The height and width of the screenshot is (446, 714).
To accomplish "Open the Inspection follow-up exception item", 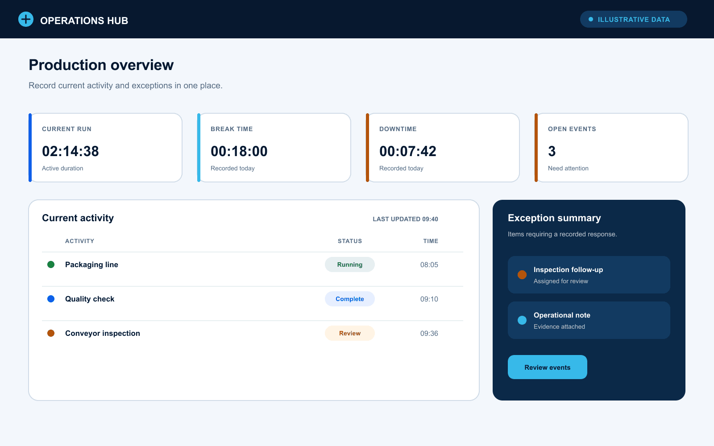I will point(589,275).
